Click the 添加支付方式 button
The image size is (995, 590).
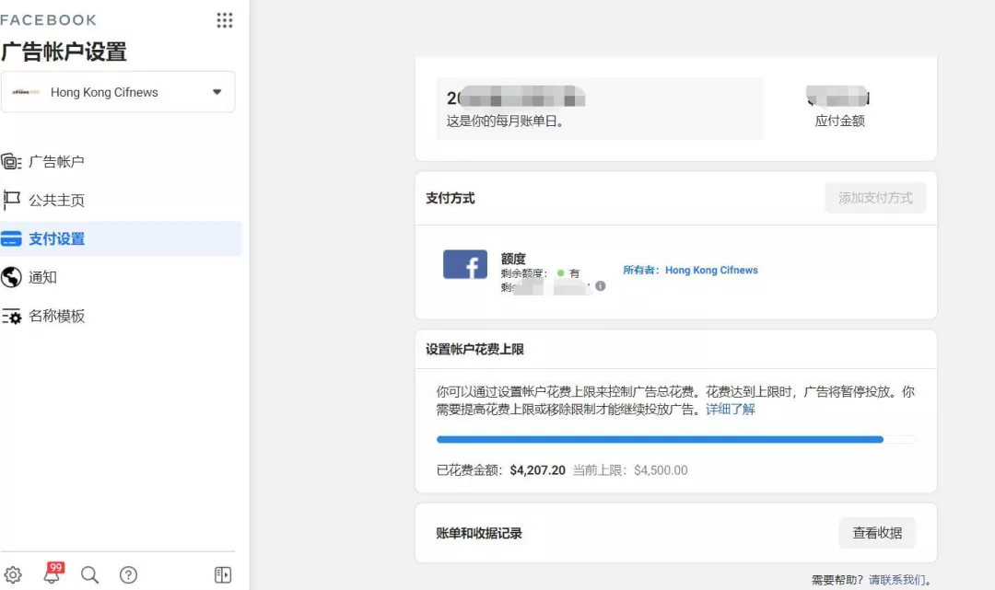pos(874,198)
